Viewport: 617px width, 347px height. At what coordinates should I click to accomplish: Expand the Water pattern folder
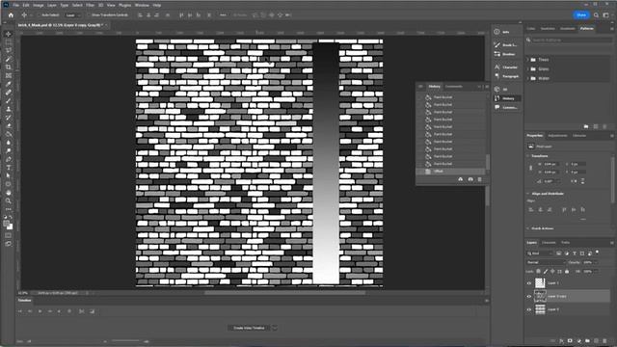528,78
